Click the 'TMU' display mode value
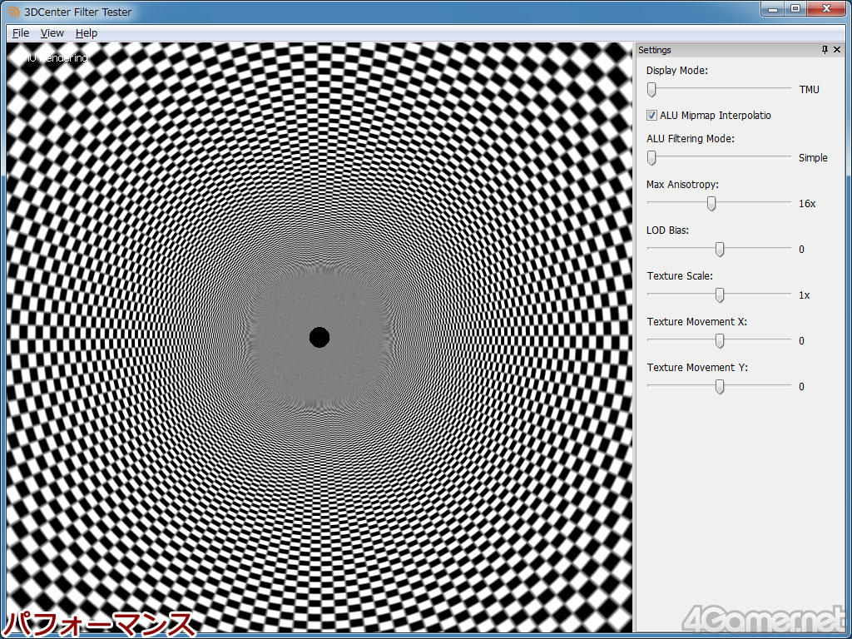Viewport: 852px width, 639px height. click(809, 90)
